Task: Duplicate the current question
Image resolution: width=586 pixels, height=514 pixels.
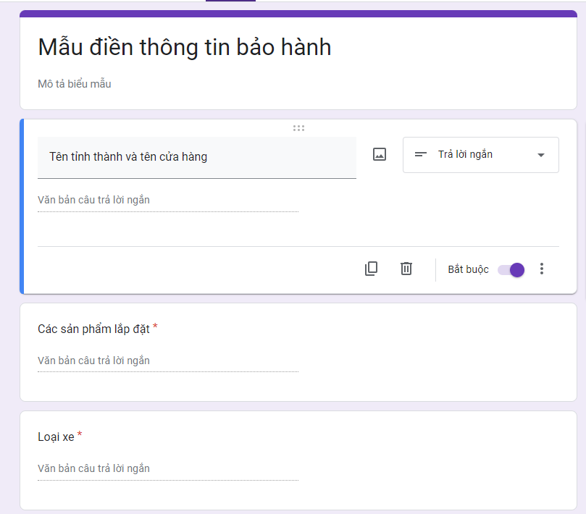Action: coord(371,269)
